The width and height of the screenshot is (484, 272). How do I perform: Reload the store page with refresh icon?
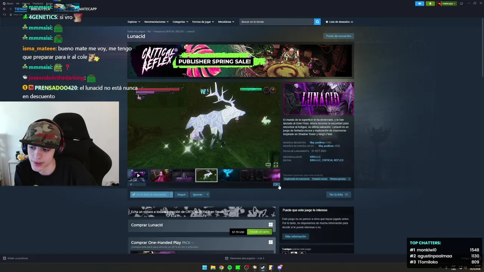[x=5, y=14]
